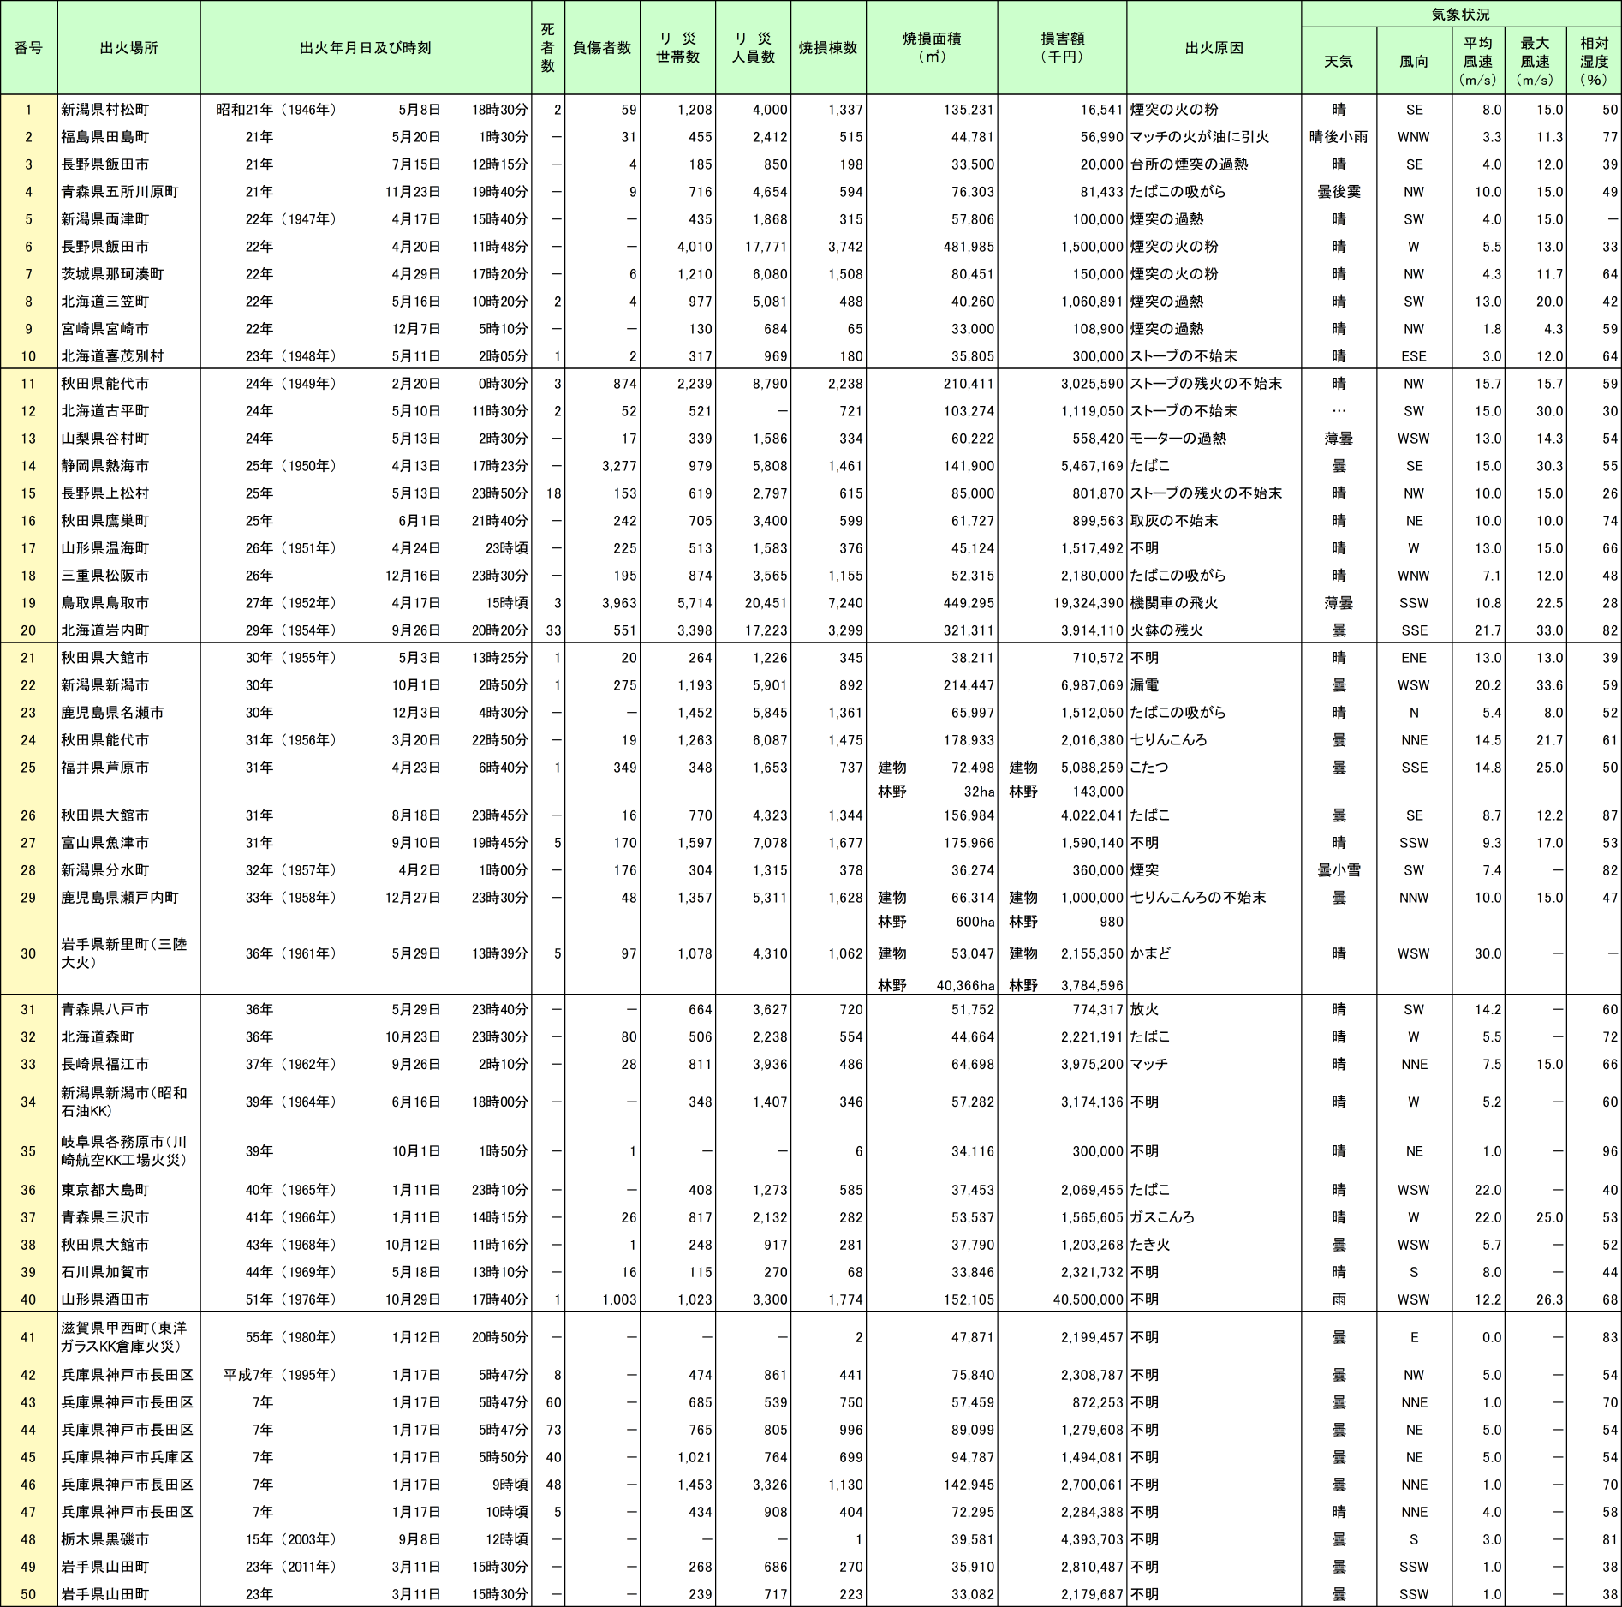Click the wind direction cell ENE
The width and height of the screenshot is (1622, 1607).
1414,658
